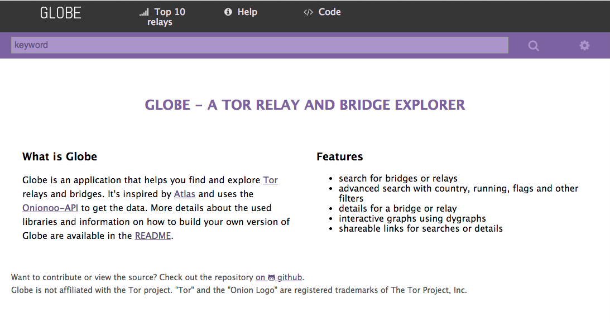Click the signal bars icon for Top 10
This screenshot has width=610, height=323.
(144, 12)
